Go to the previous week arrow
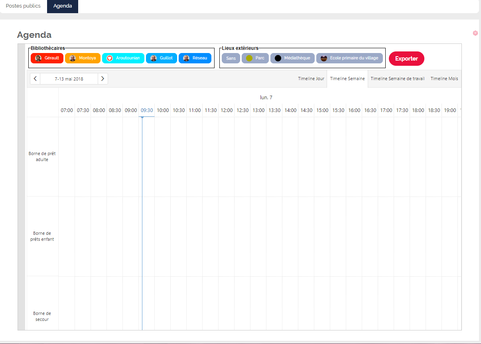481x344 pixels. point(35,79)
